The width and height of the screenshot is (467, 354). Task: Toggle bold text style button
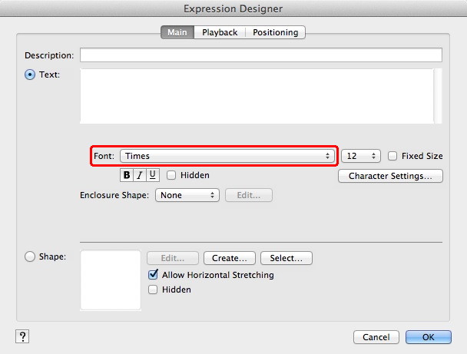[x=127, y=175]
